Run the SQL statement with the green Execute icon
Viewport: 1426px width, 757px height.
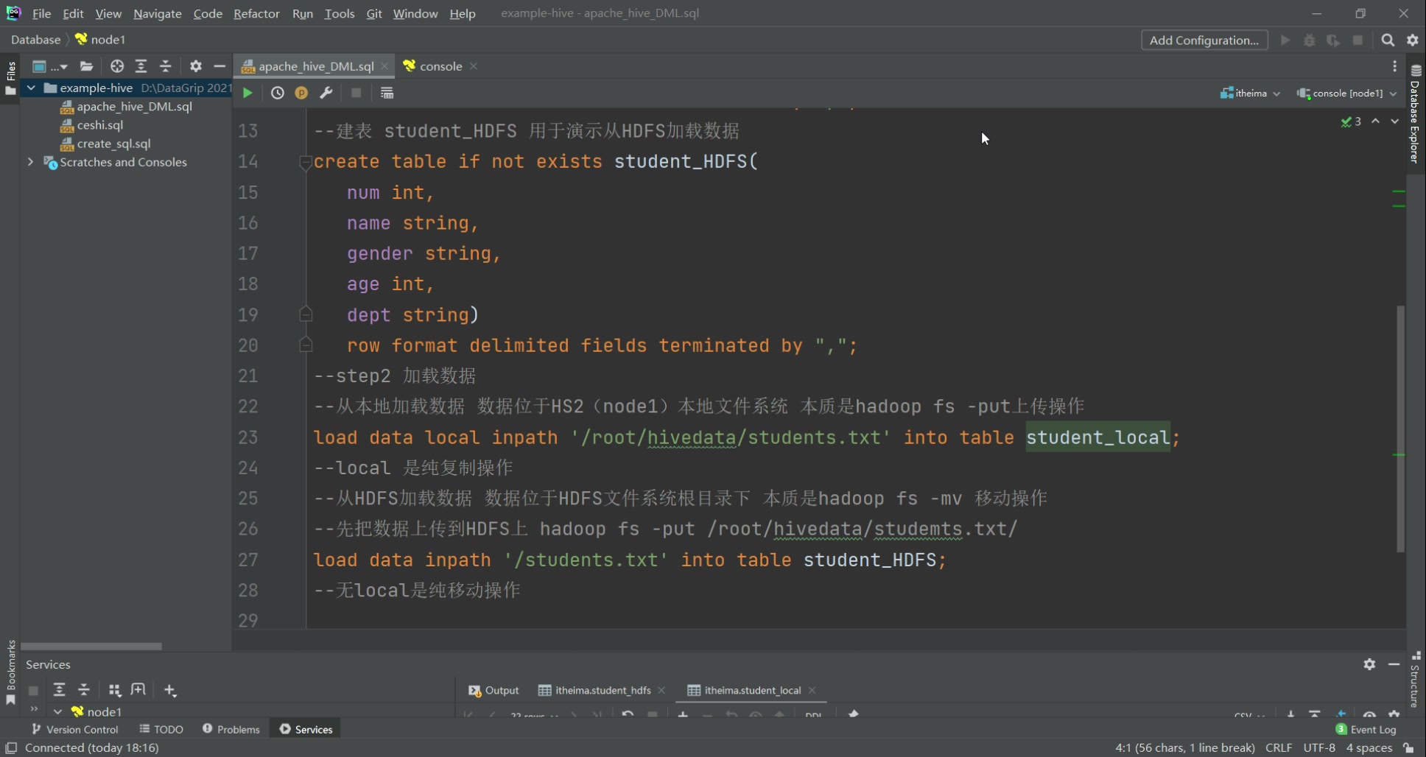click(247, 93)
